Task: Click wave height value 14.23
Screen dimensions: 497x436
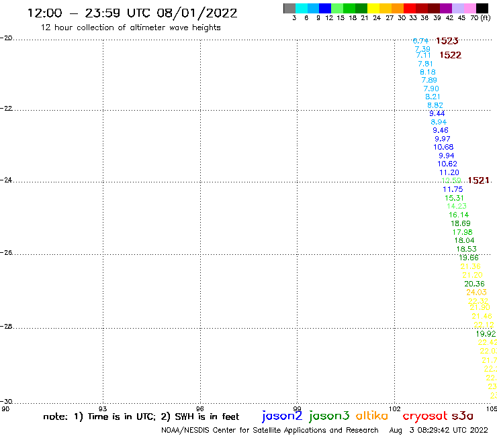Action: [x=457, y=206]
